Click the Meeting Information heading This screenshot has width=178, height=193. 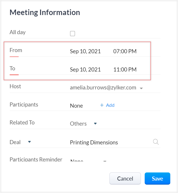45,12
